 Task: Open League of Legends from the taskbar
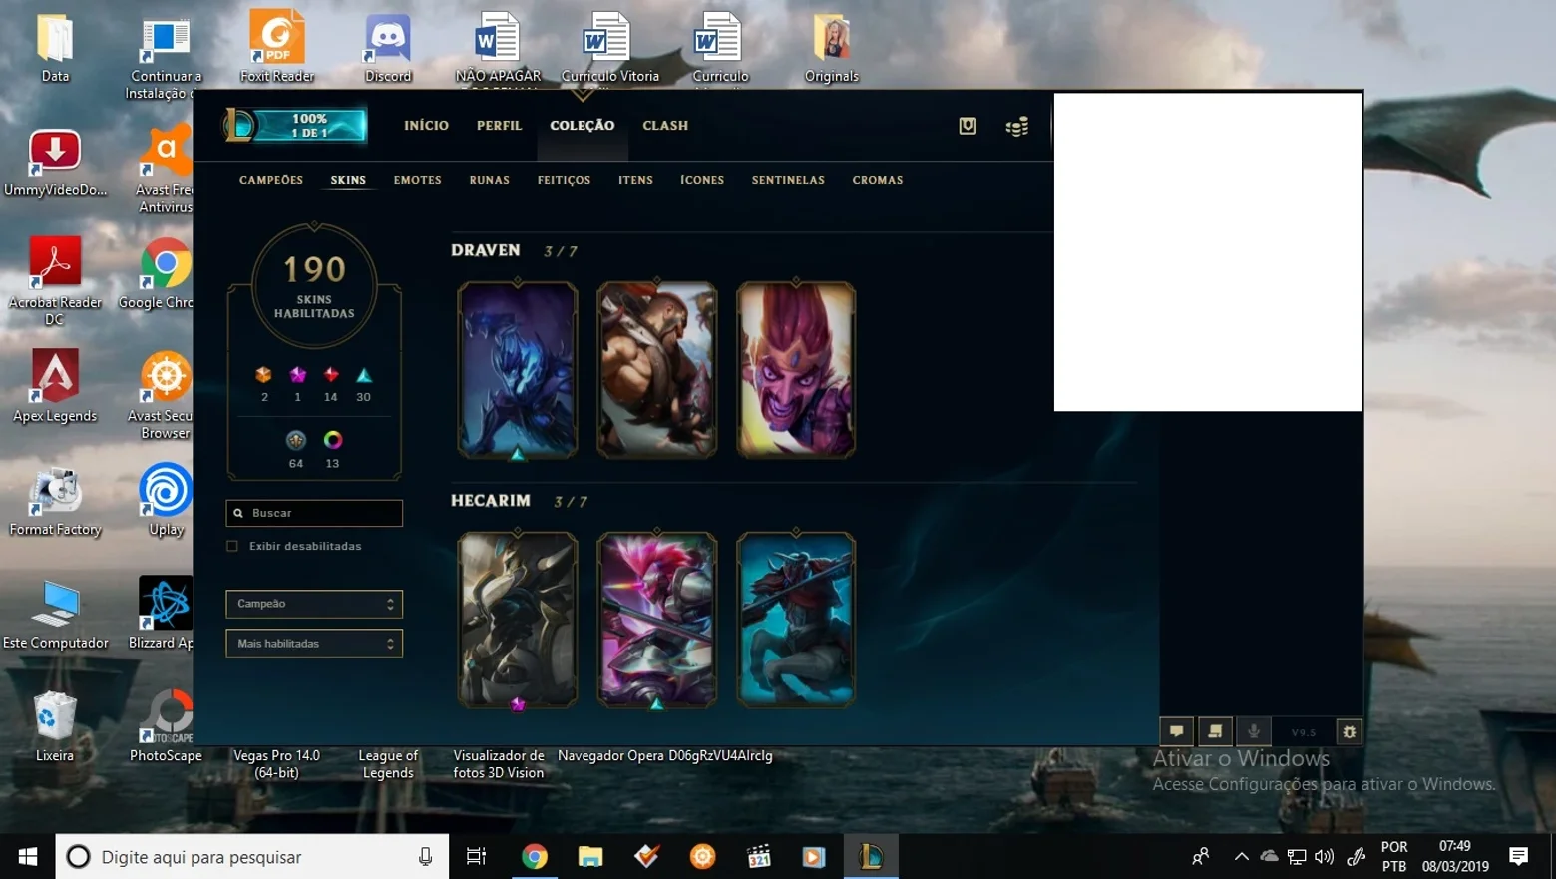pyautogui.click(x=871, y=856)
